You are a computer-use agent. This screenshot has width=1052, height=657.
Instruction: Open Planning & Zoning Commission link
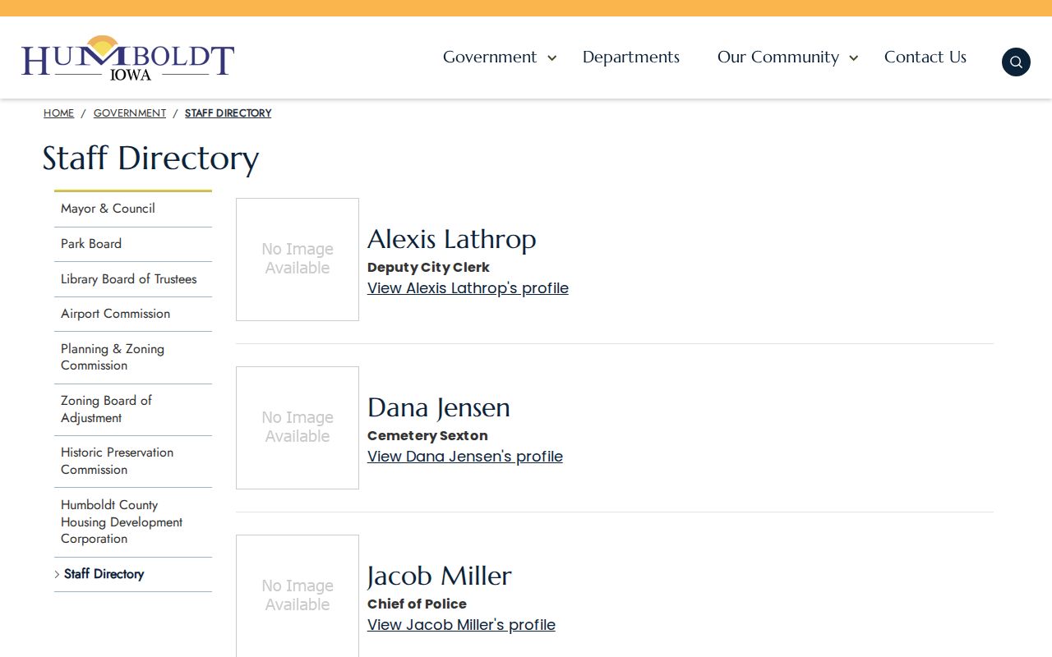pyautogui.click(x=133, y=357)
